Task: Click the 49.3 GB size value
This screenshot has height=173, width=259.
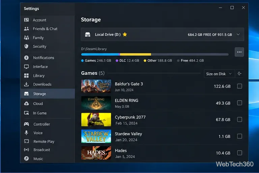Action: coord(223,103)
